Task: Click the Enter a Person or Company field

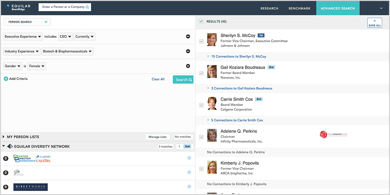Action: (x=65, y=7)
